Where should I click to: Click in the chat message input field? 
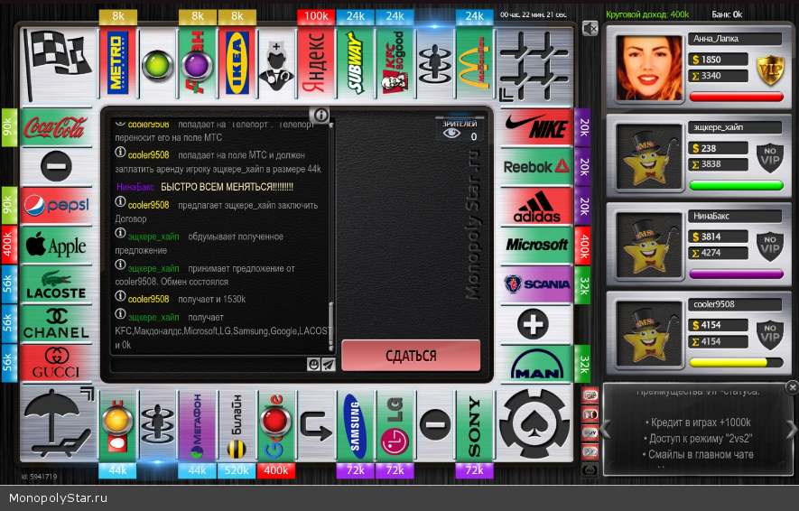pyautogui.click(x=208, y=364)
